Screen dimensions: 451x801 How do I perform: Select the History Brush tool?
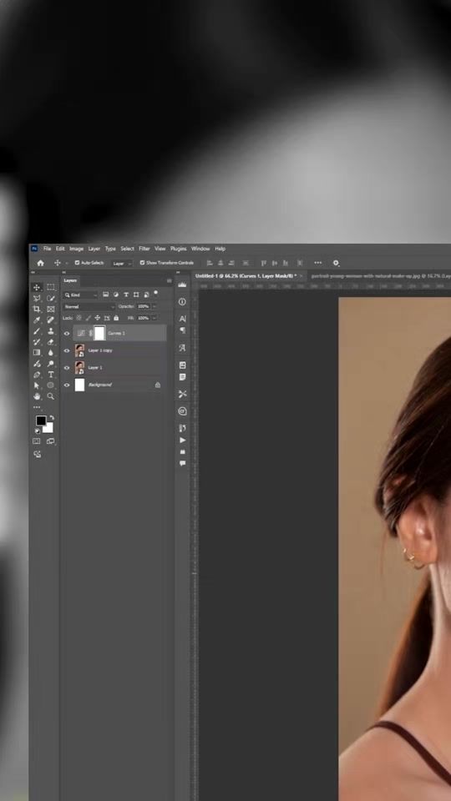(37, 342)
